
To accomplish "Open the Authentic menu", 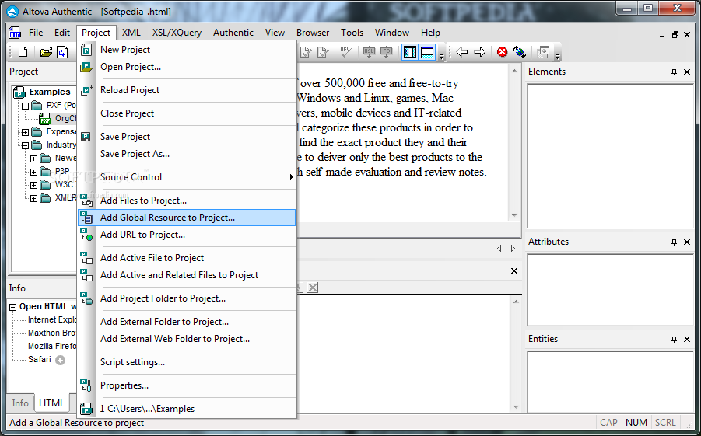I will coord(233,33).
